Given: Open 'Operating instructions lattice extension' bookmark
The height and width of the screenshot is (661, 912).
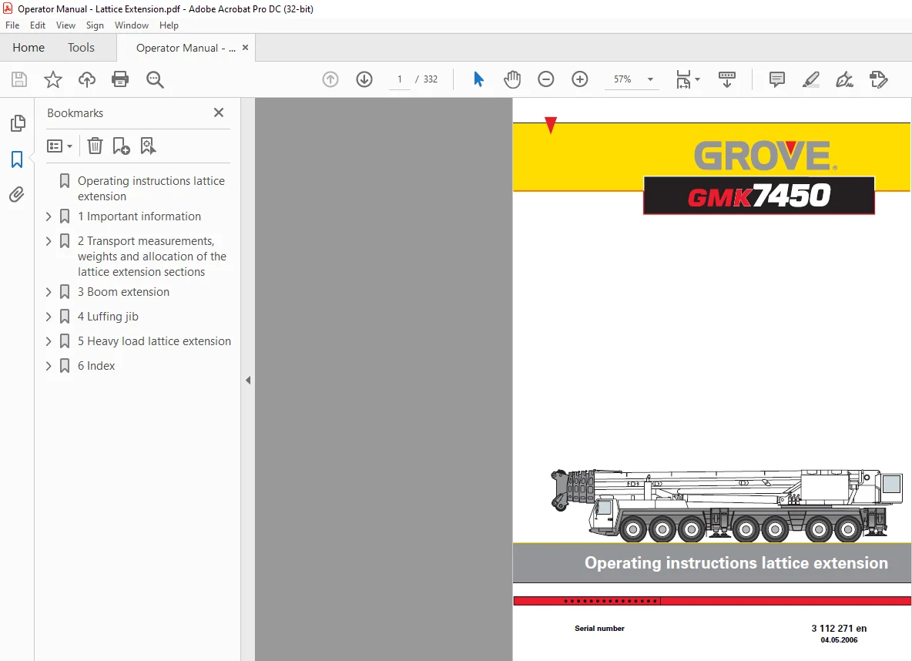Looking at the screenshot, I should tap(151, 189).
